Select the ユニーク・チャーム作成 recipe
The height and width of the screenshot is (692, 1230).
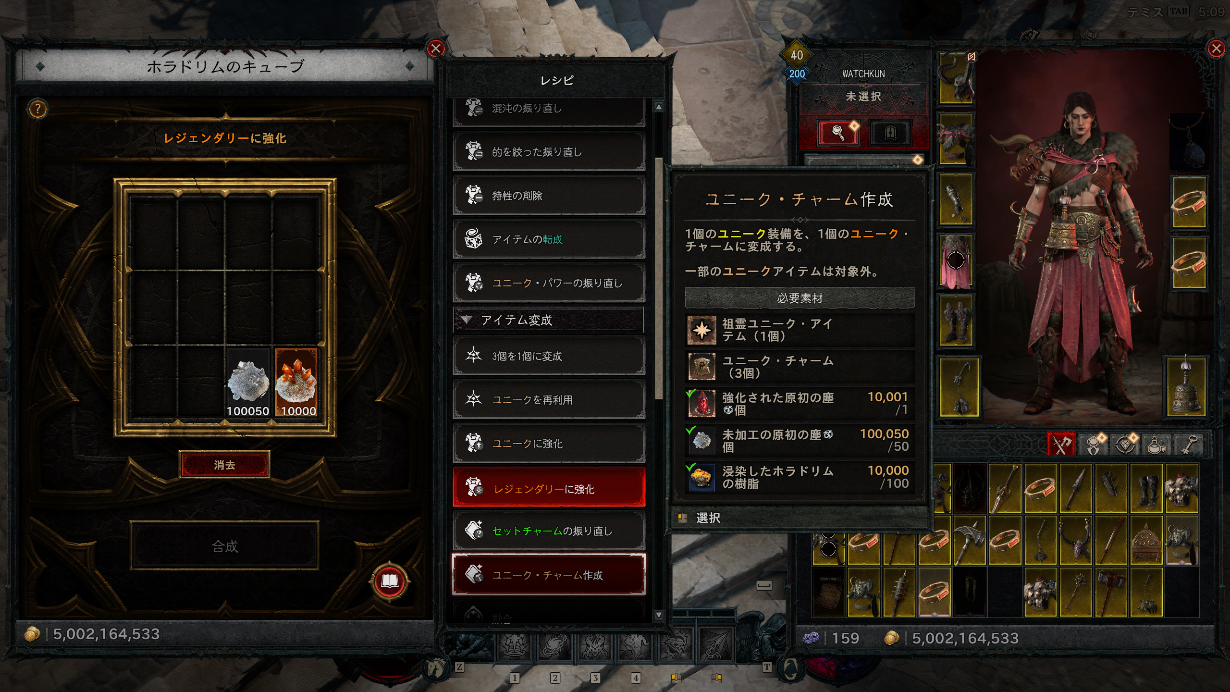coord(549,575)
